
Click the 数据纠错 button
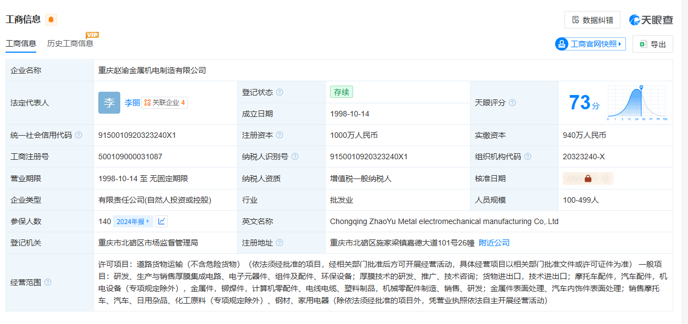pyautogui.click(x=592, y=20)
